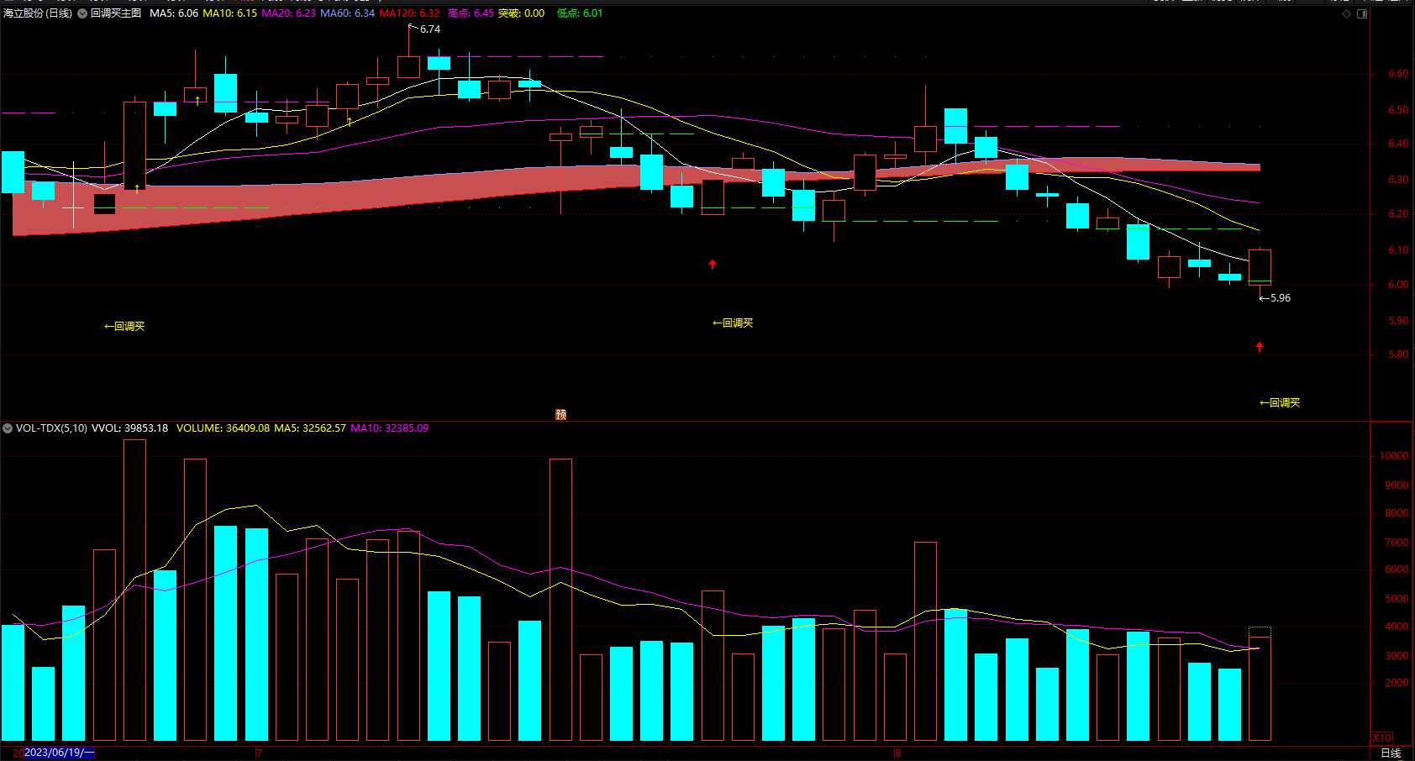This screenshot has width=1415, height=761.
Task: Click the 预 marker icon below chart
Action: pyautogui.click(x=560, y=414)
